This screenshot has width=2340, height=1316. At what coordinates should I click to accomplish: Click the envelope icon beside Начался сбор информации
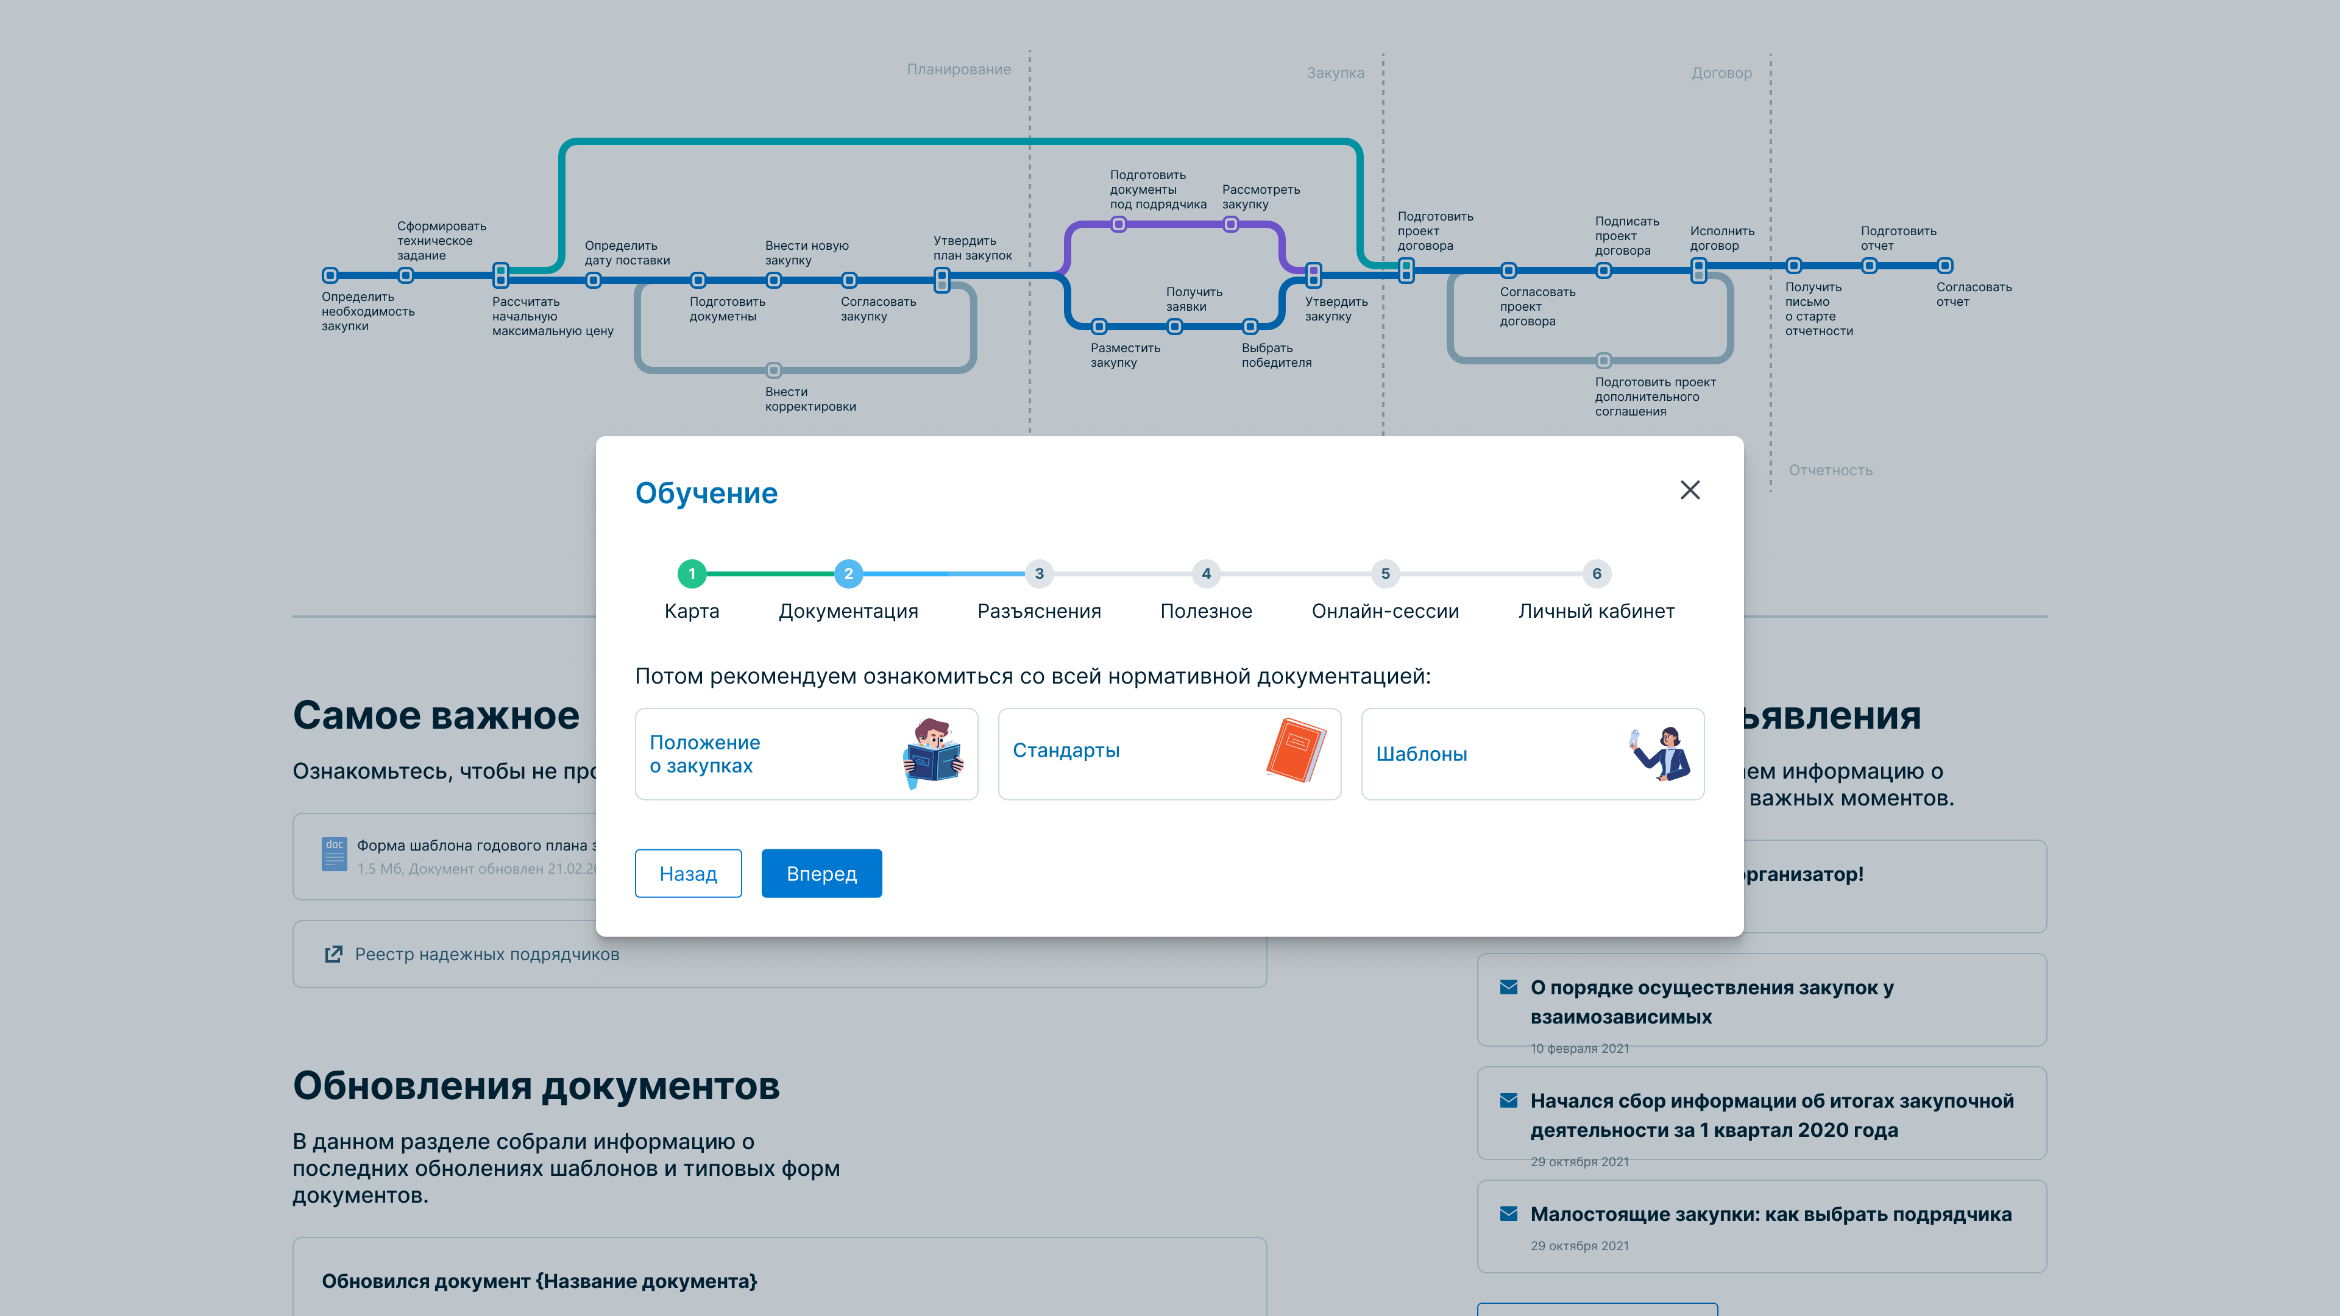(x=1509, y=1101)
